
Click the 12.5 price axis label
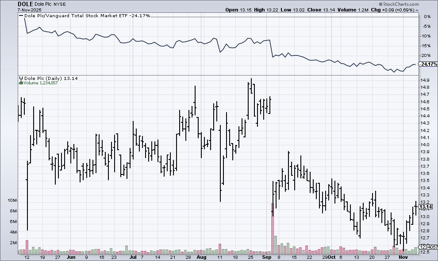click(x=425, y=252)
